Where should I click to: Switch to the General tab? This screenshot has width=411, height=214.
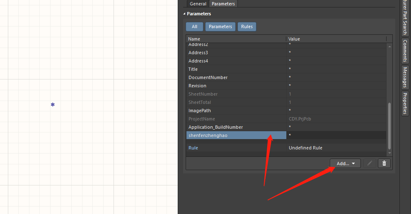tap(198, 4)
